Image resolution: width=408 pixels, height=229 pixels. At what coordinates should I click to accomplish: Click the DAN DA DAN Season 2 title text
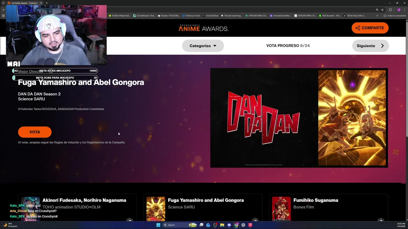(x=39, y=94)
